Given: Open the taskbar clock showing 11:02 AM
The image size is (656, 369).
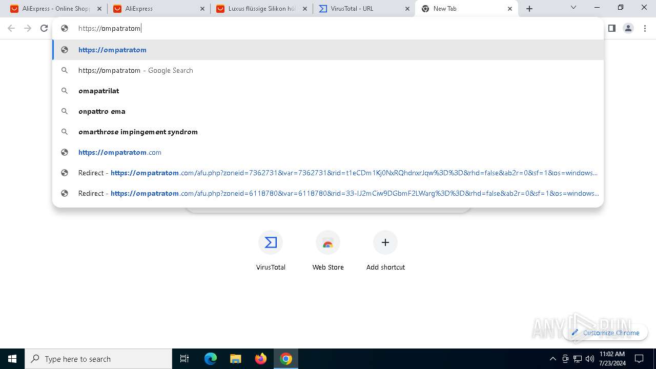Looking at the screenshot, I should pos(612,359).
